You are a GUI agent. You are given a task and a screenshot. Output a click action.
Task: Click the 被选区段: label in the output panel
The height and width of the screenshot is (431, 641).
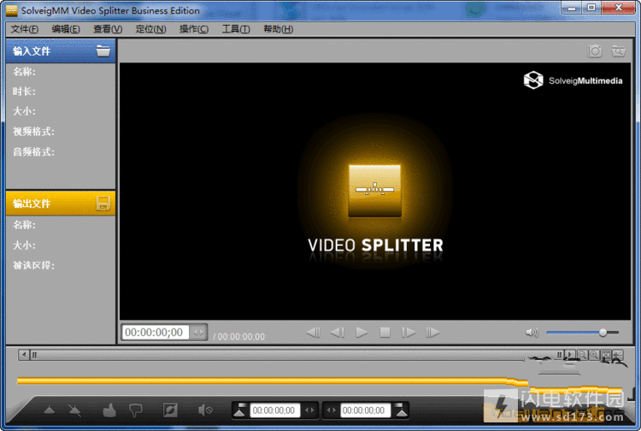pos(33,265)
